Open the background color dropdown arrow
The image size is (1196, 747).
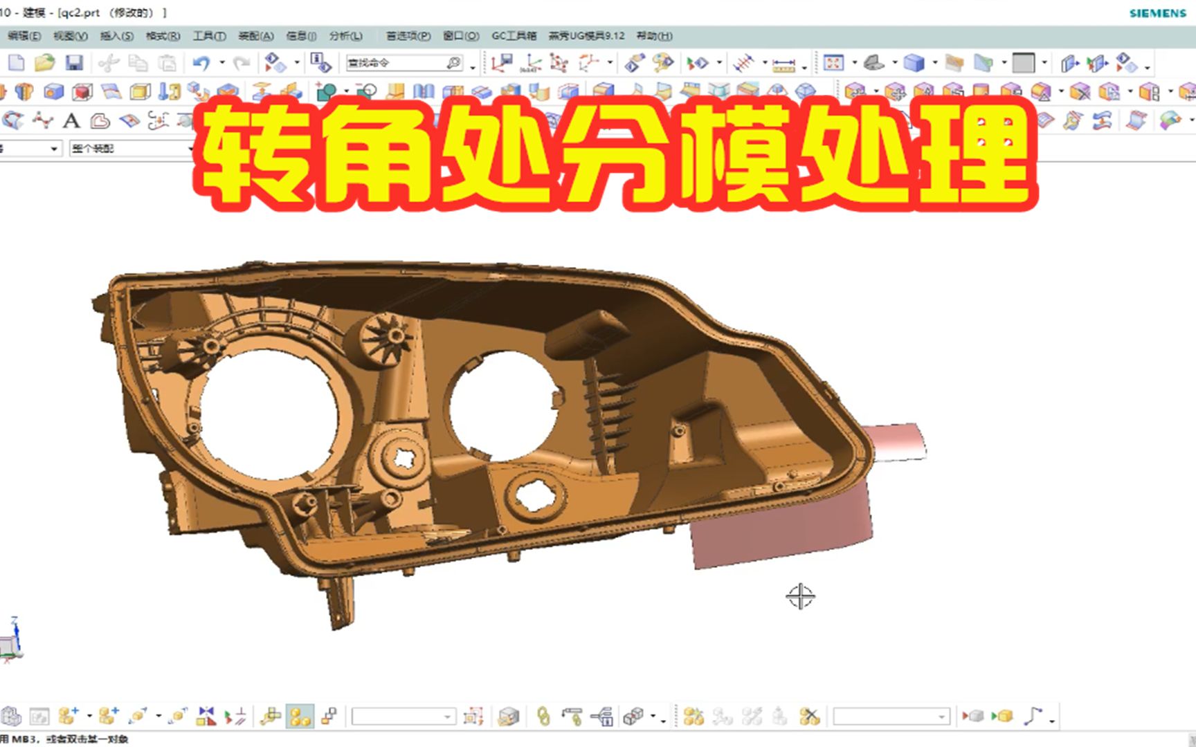coord(1044,64)
